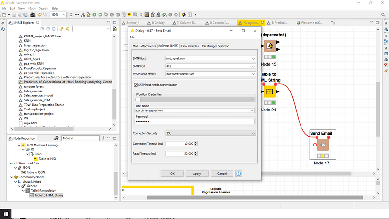
Task: Click the Save All toolbar icon
Action: tap(25, 15)
